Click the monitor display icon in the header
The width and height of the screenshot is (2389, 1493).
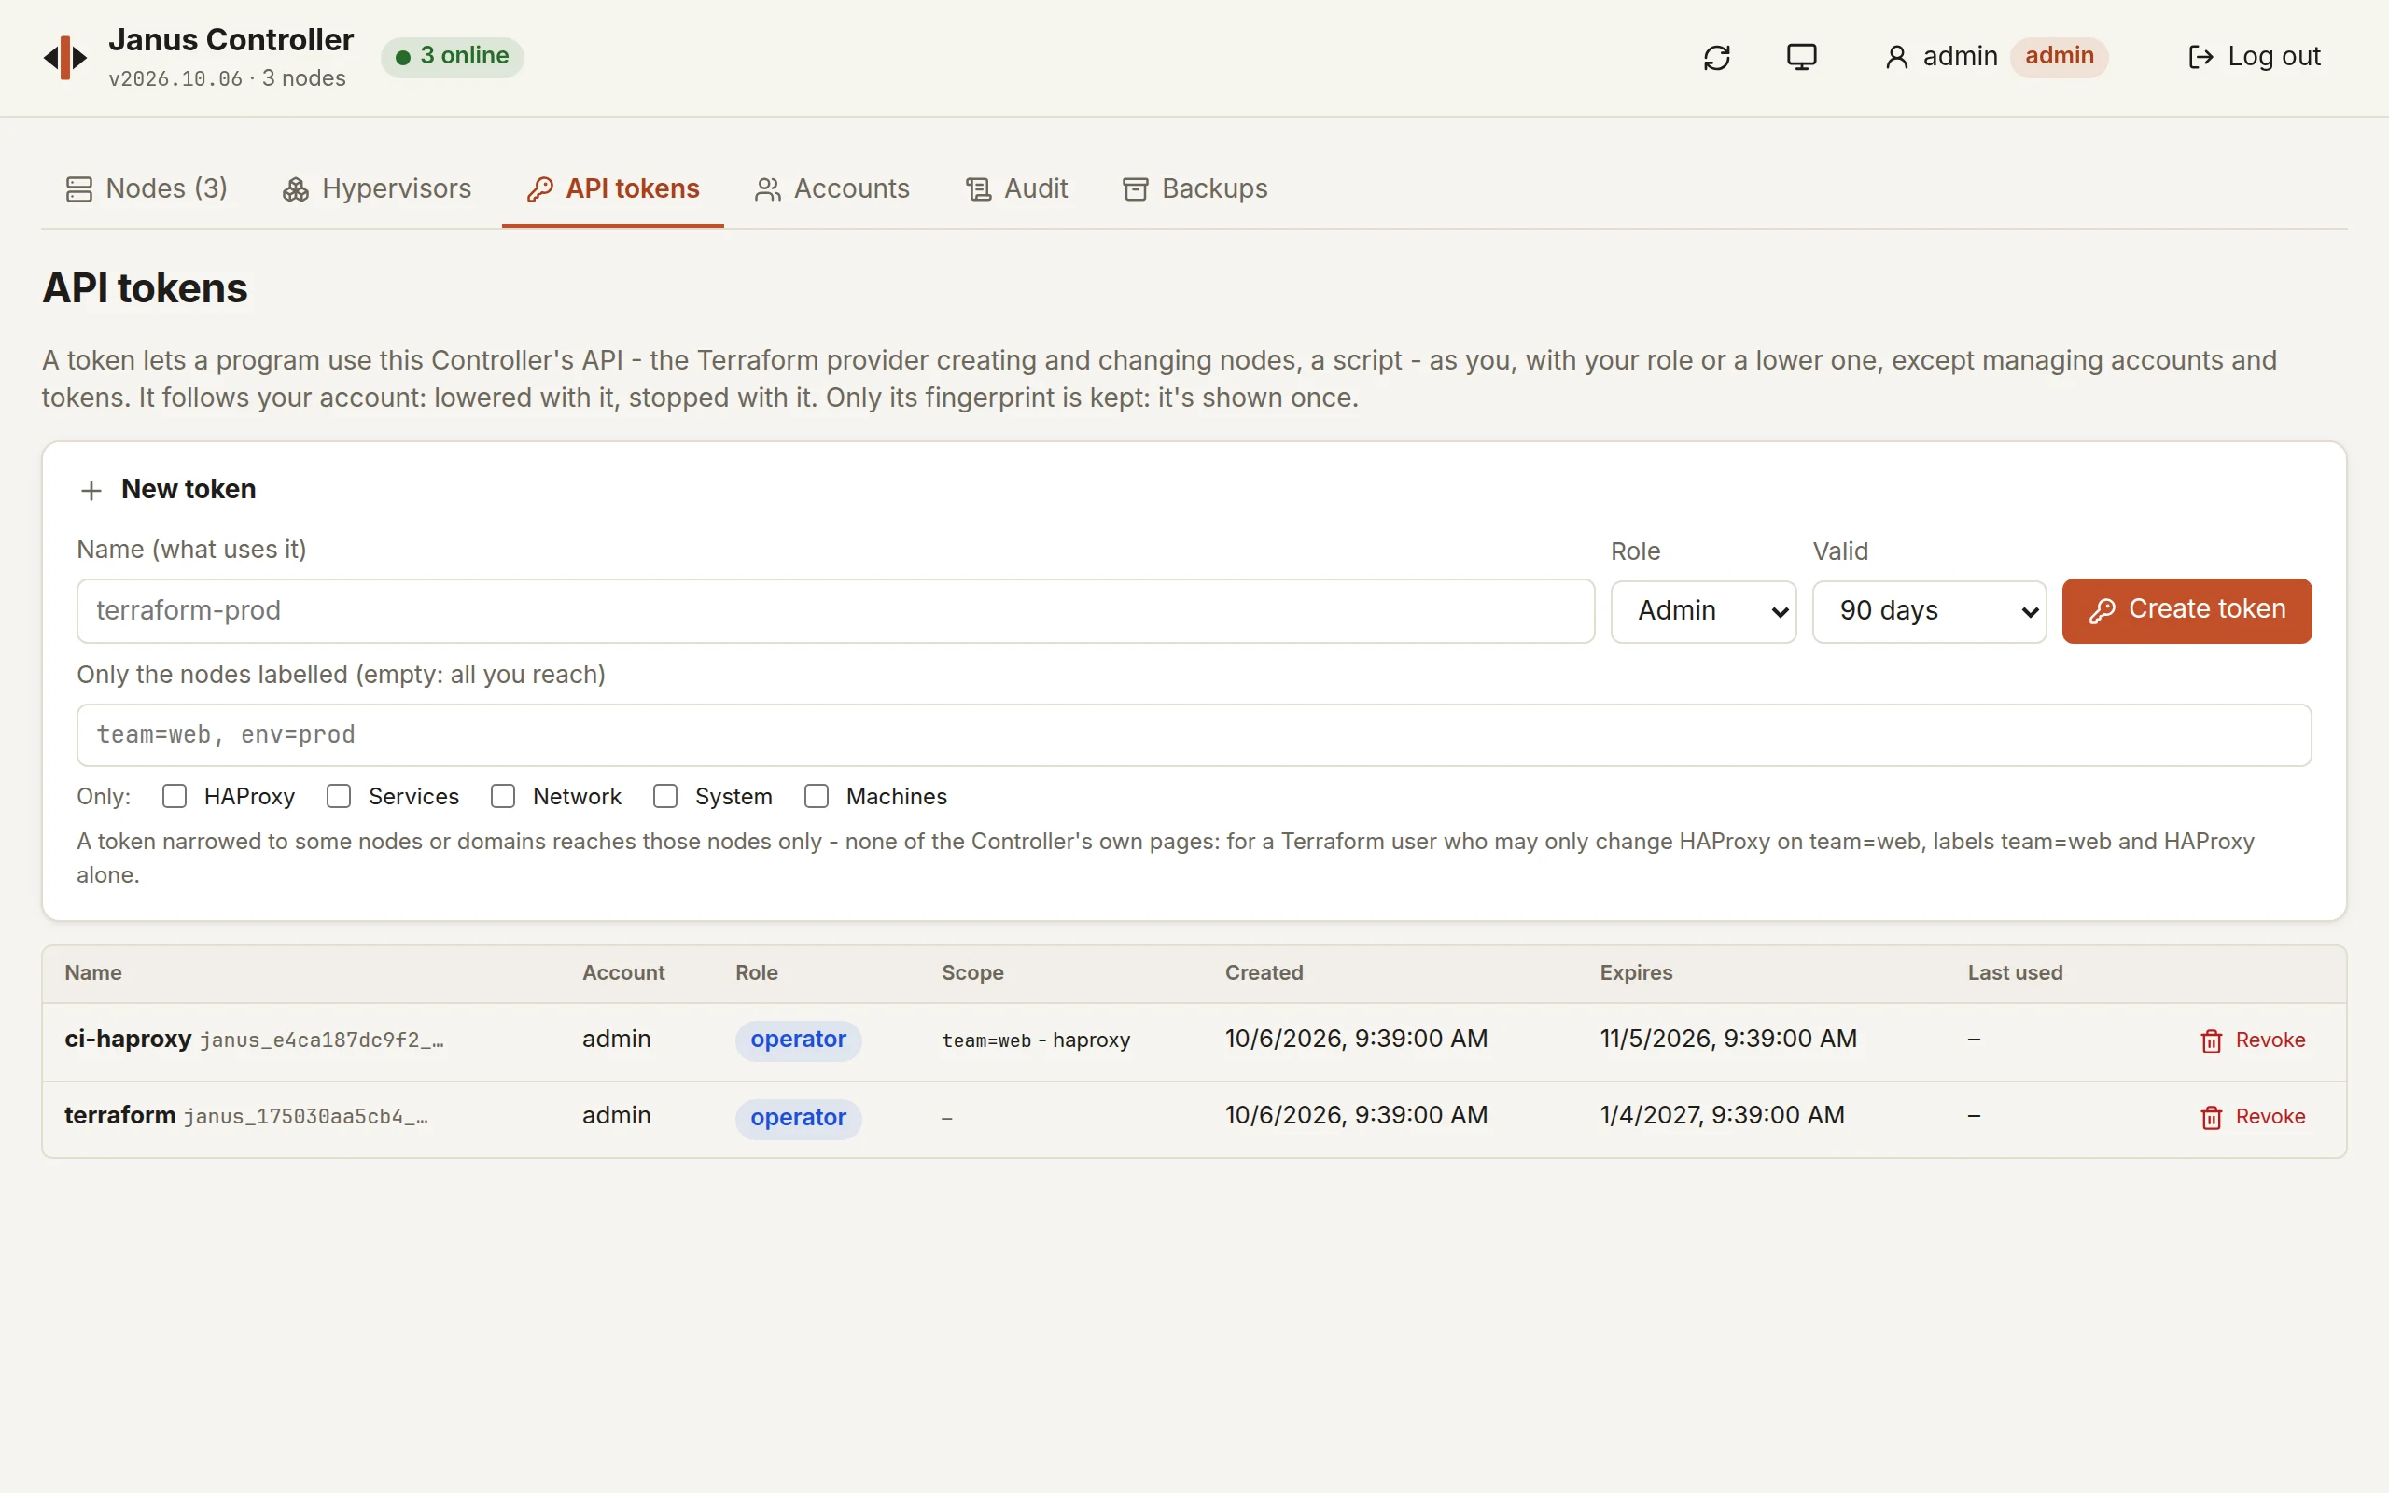1802,57
